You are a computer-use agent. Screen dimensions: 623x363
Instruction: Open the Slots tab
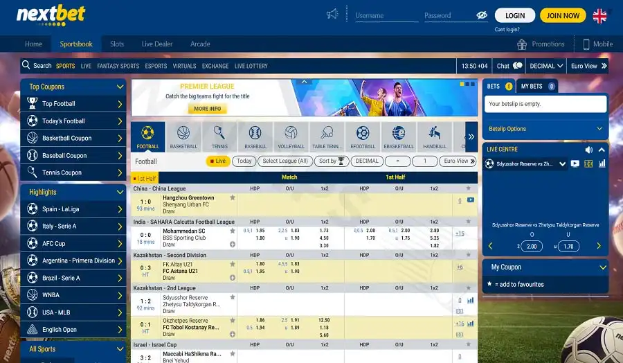coord(117,44)
